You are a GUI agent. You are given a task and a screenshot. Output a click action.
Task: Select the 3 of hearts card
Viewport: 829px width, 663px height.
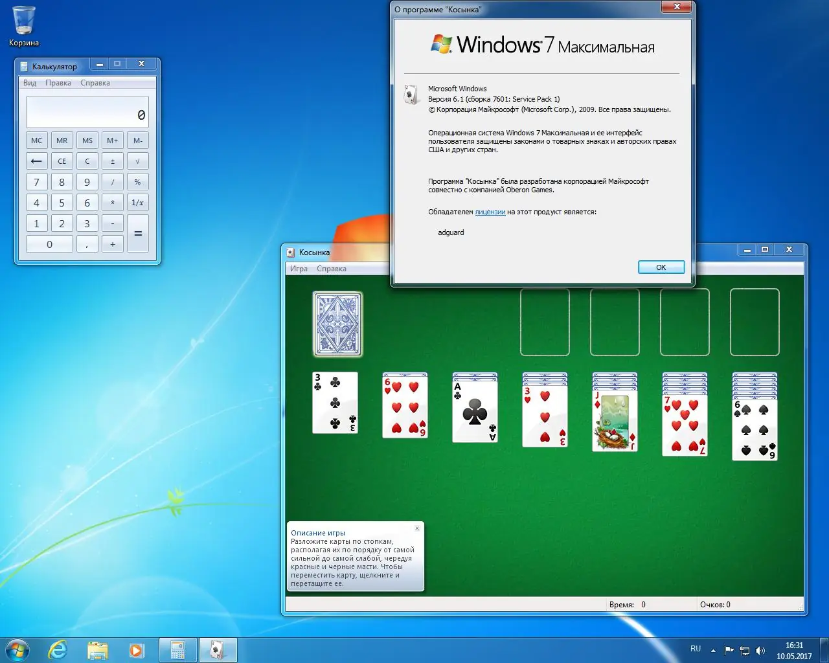pos(545,416)
